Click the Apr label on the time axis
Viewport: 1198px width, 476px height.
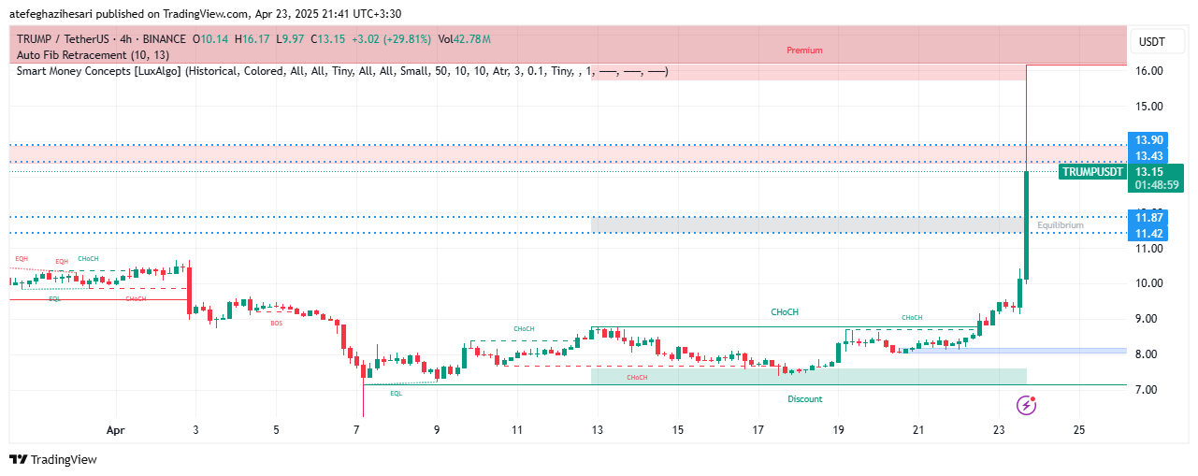coord(115,431)
